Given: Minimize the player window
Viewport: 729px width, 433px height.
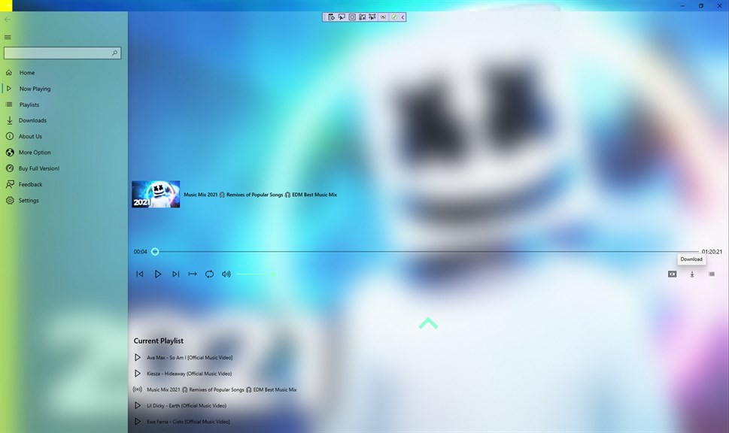Looking at the screenshot, I should [682, 5].
